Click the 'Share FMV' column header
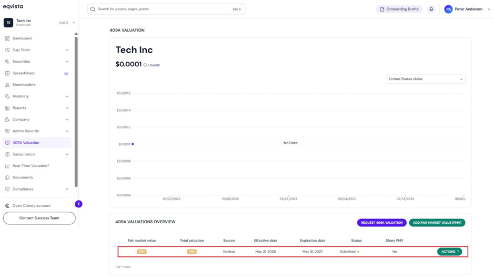The width and height of the screenshot is (494, 278). 394,241
